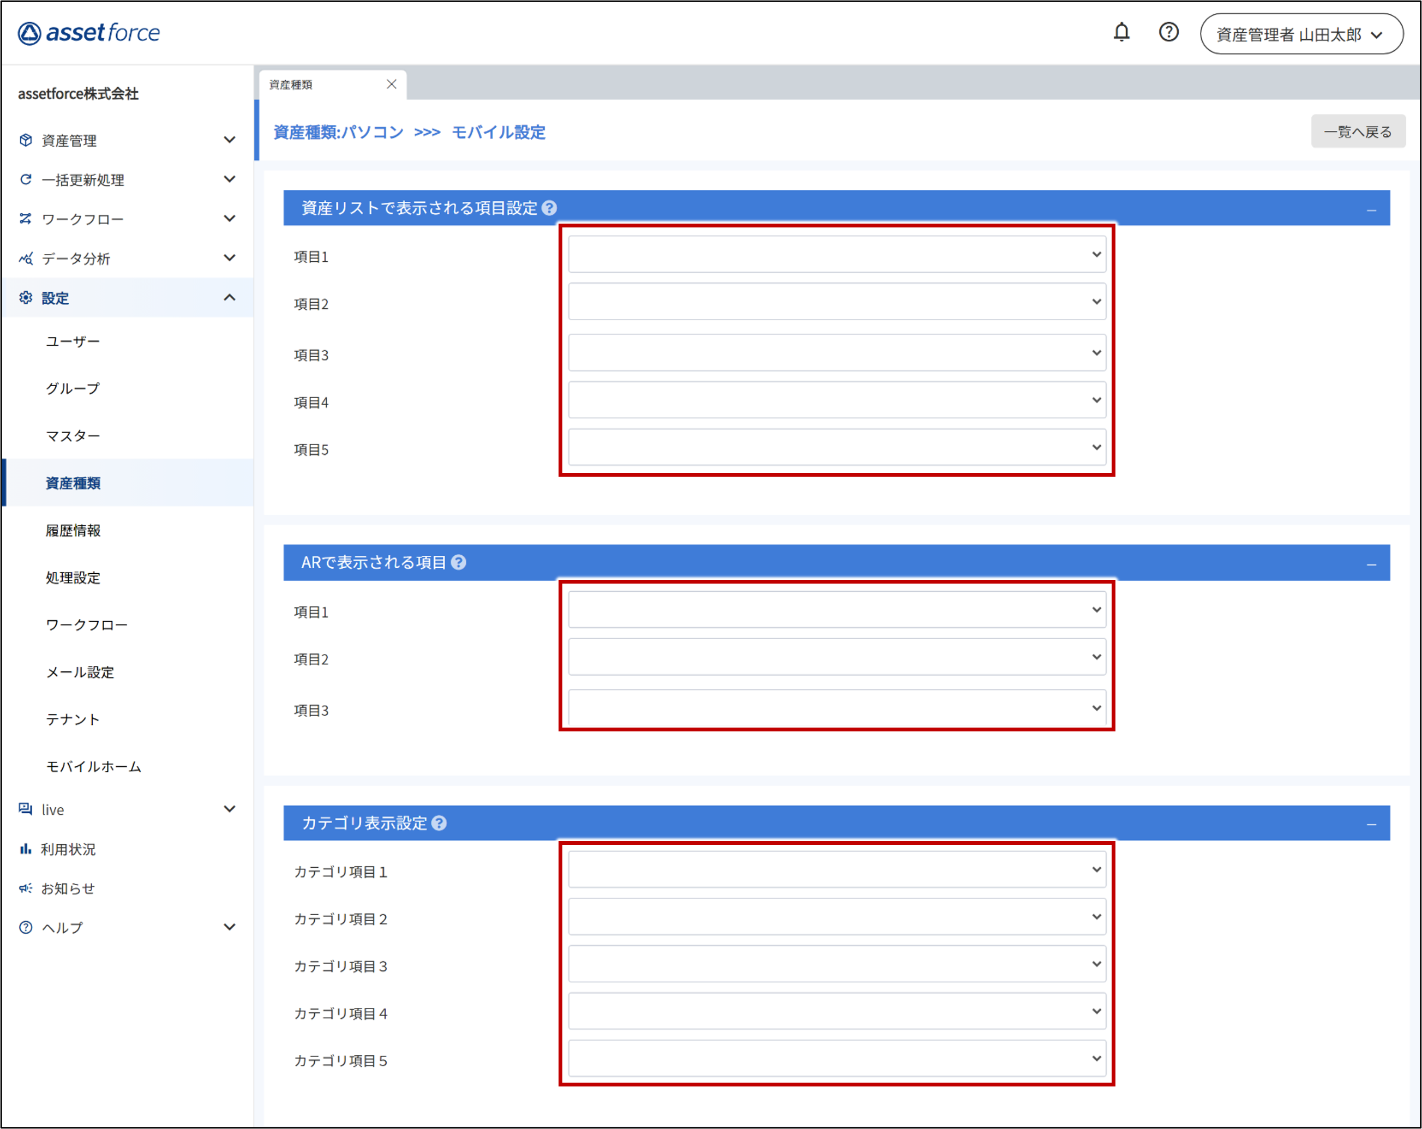Open 項目2 dropdown in asset list settings

point(837,302)
